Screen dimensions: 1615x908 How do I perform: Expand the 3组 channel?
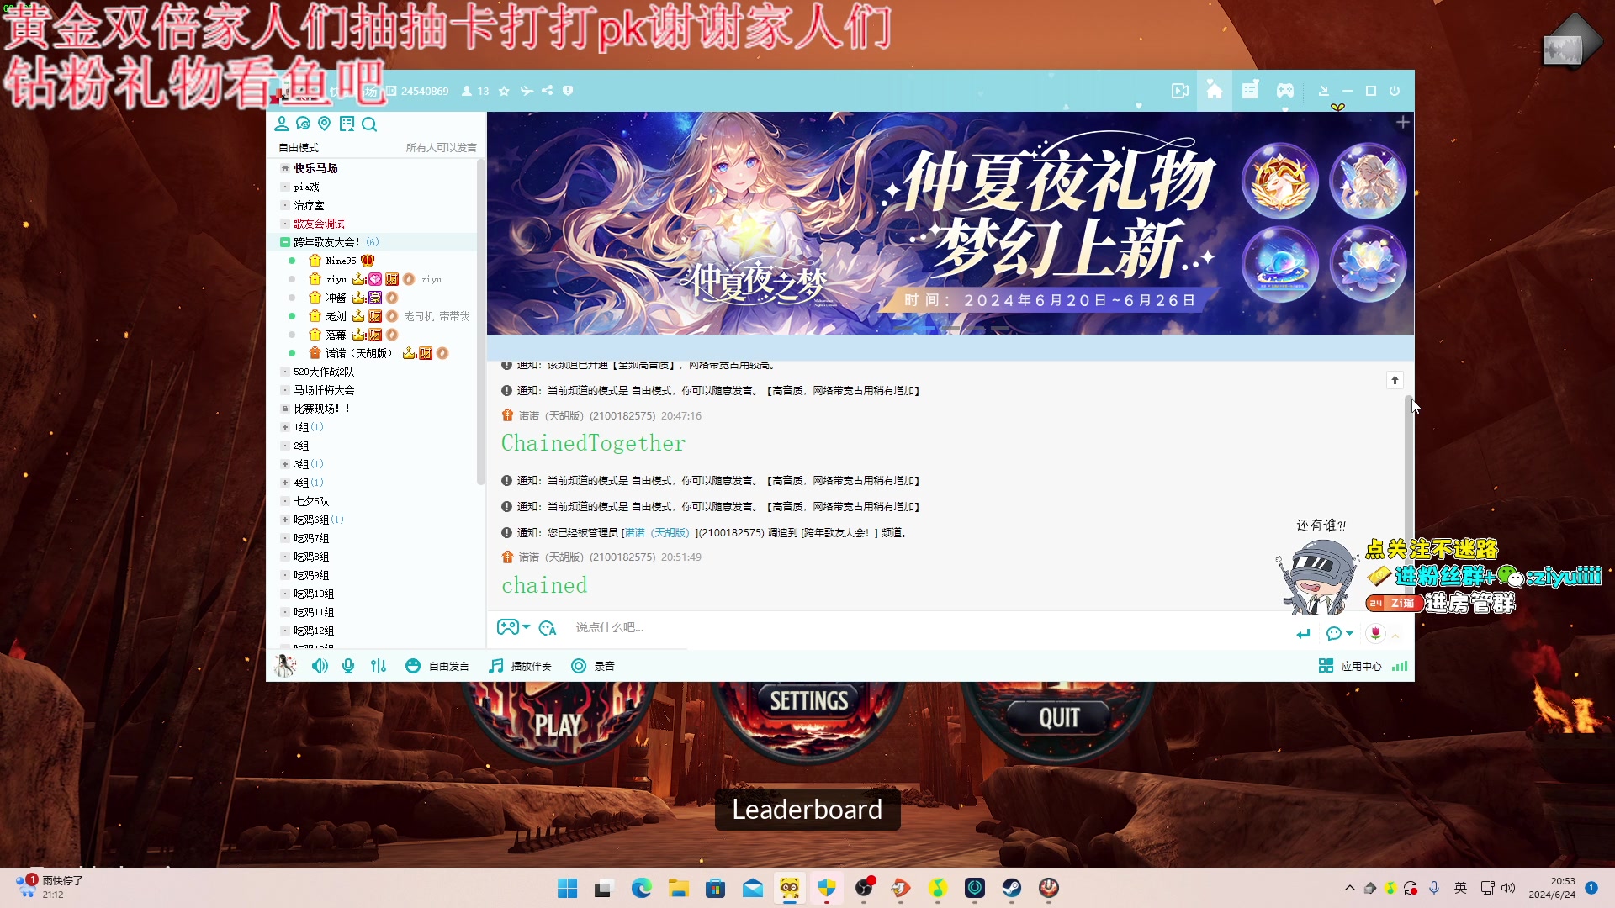click(x=285, y=464)
